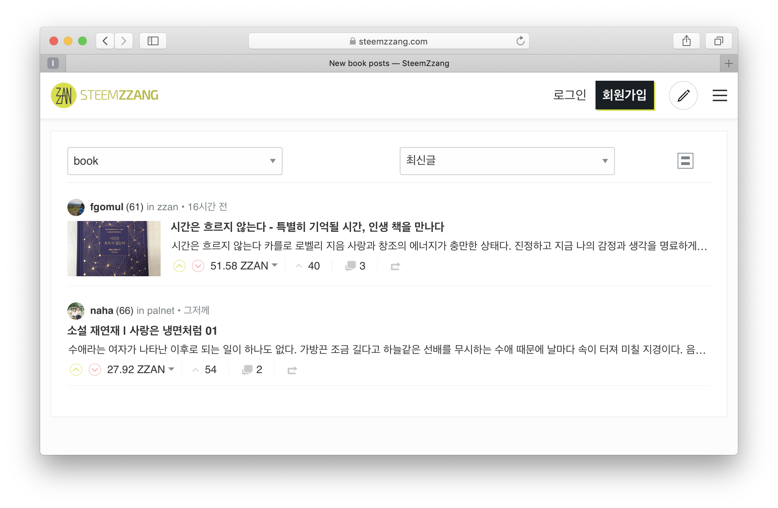
Task: Open the book tag dropdown
Action: (175, 161)
